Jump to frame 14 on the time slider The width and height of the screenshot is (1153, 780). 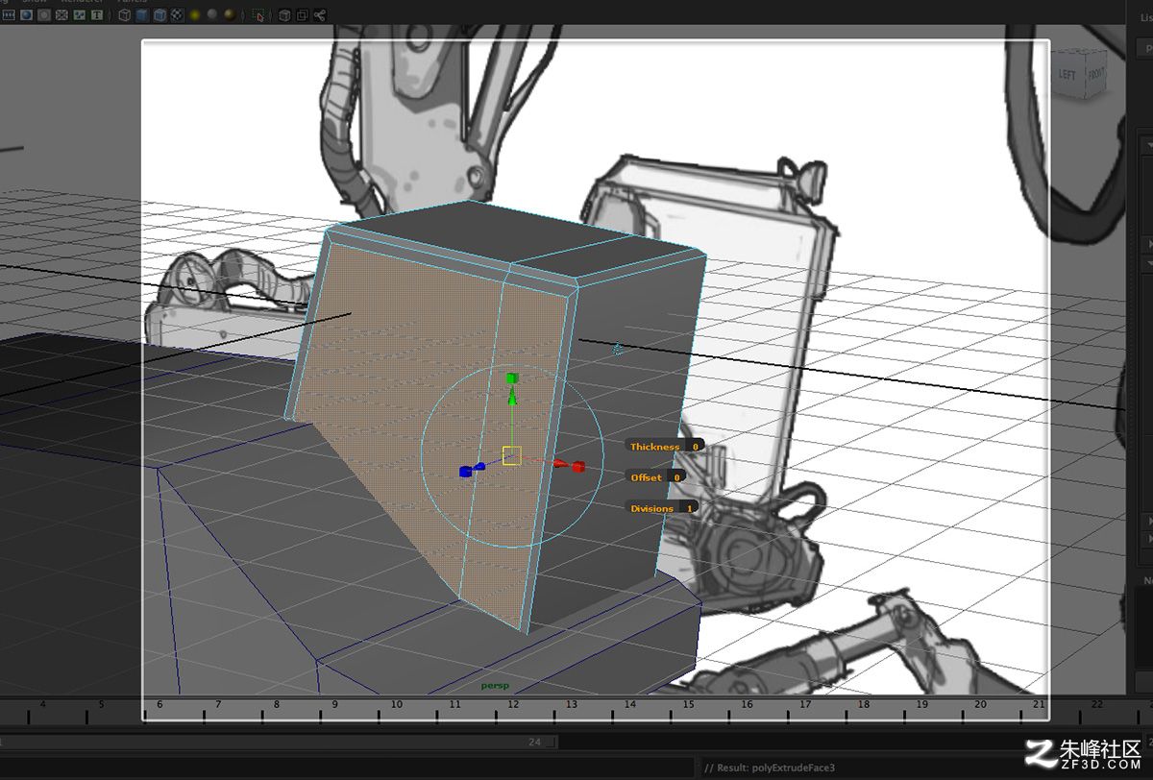[630, 705]
